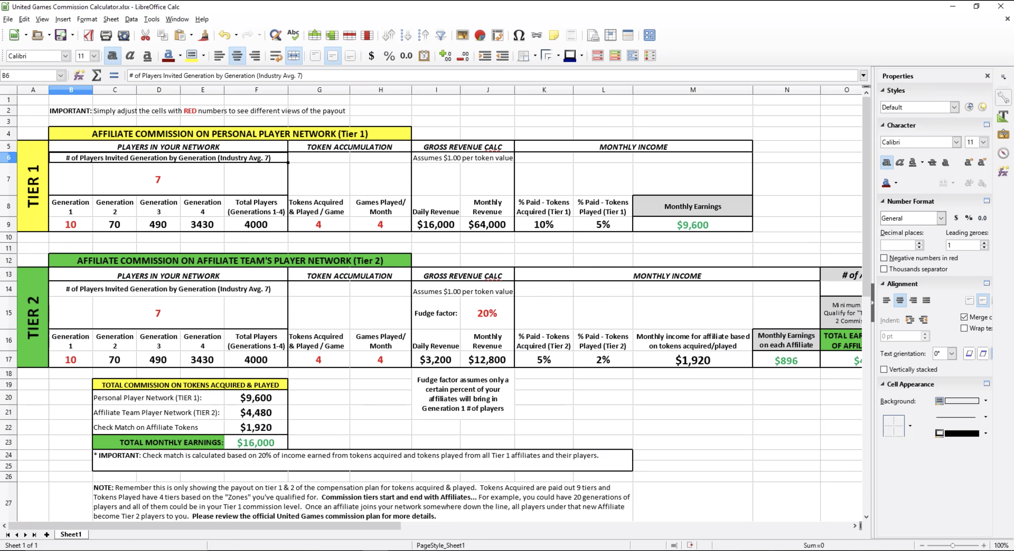1014x551 pixels.
Task: Expand the Name Box dropdown arrow
Action: [x=60, y=75]
